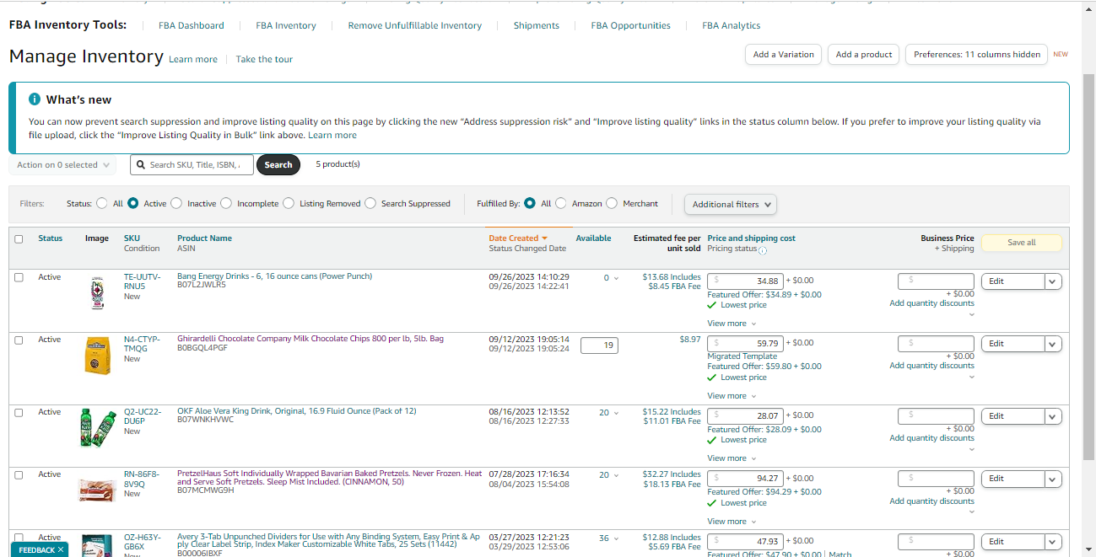Open the Bang Energy Drinks product thumbnail
The width and height of the screenshot is (1096, 557).
click(97, 292)
